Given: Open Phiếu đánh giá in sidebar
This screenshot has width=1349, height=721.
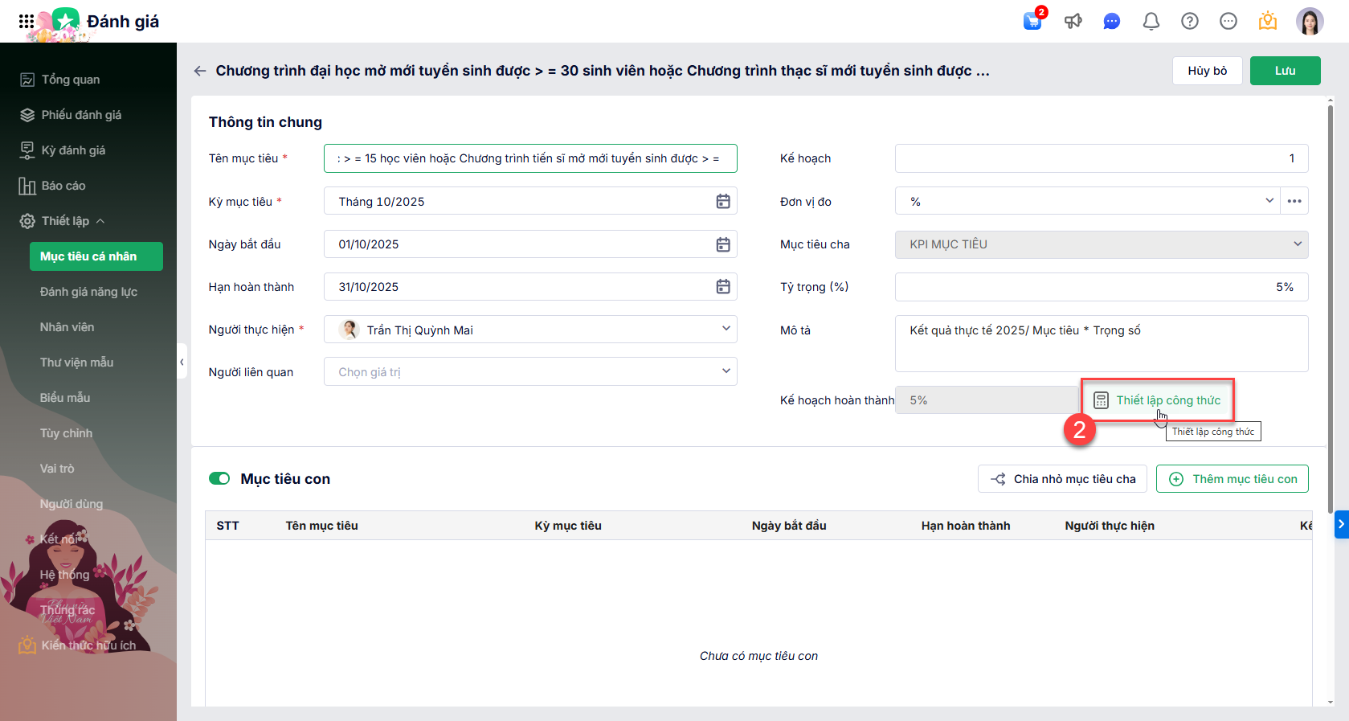Looking at the screenshot, I should point(81,115).
